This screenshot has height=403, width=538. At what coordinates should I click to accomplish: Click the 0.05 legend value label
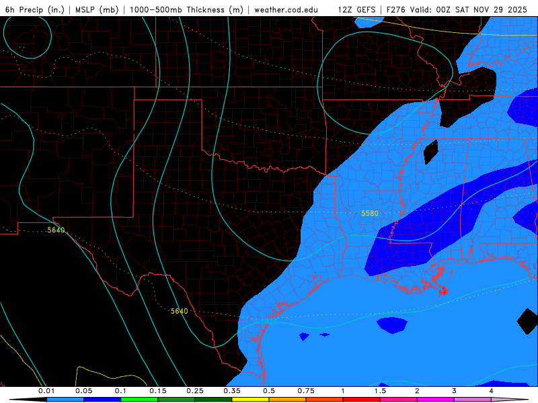(83, 391)
